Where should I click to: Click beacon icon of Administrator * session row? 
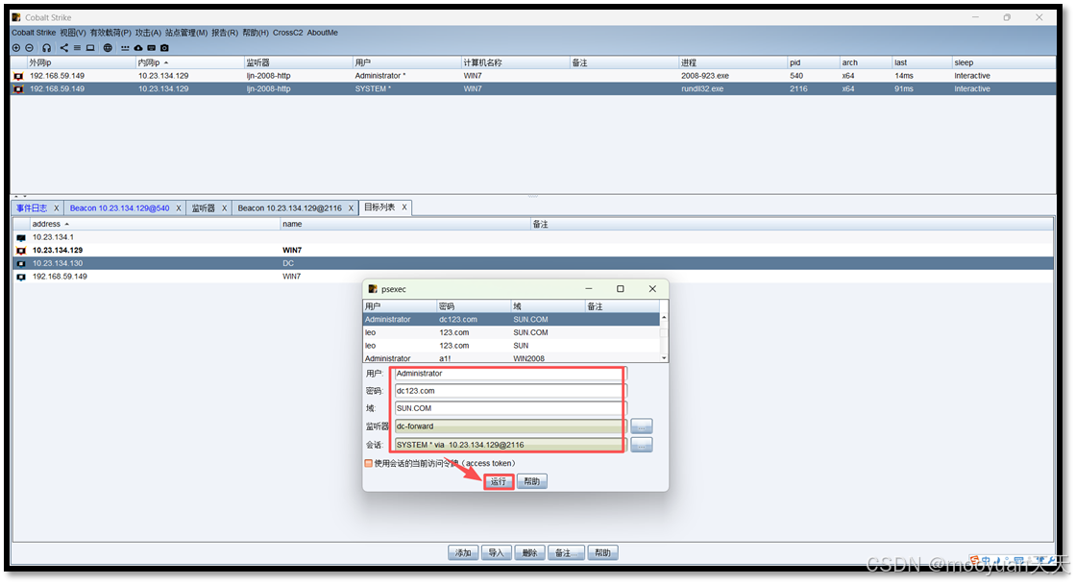(18, 76)
